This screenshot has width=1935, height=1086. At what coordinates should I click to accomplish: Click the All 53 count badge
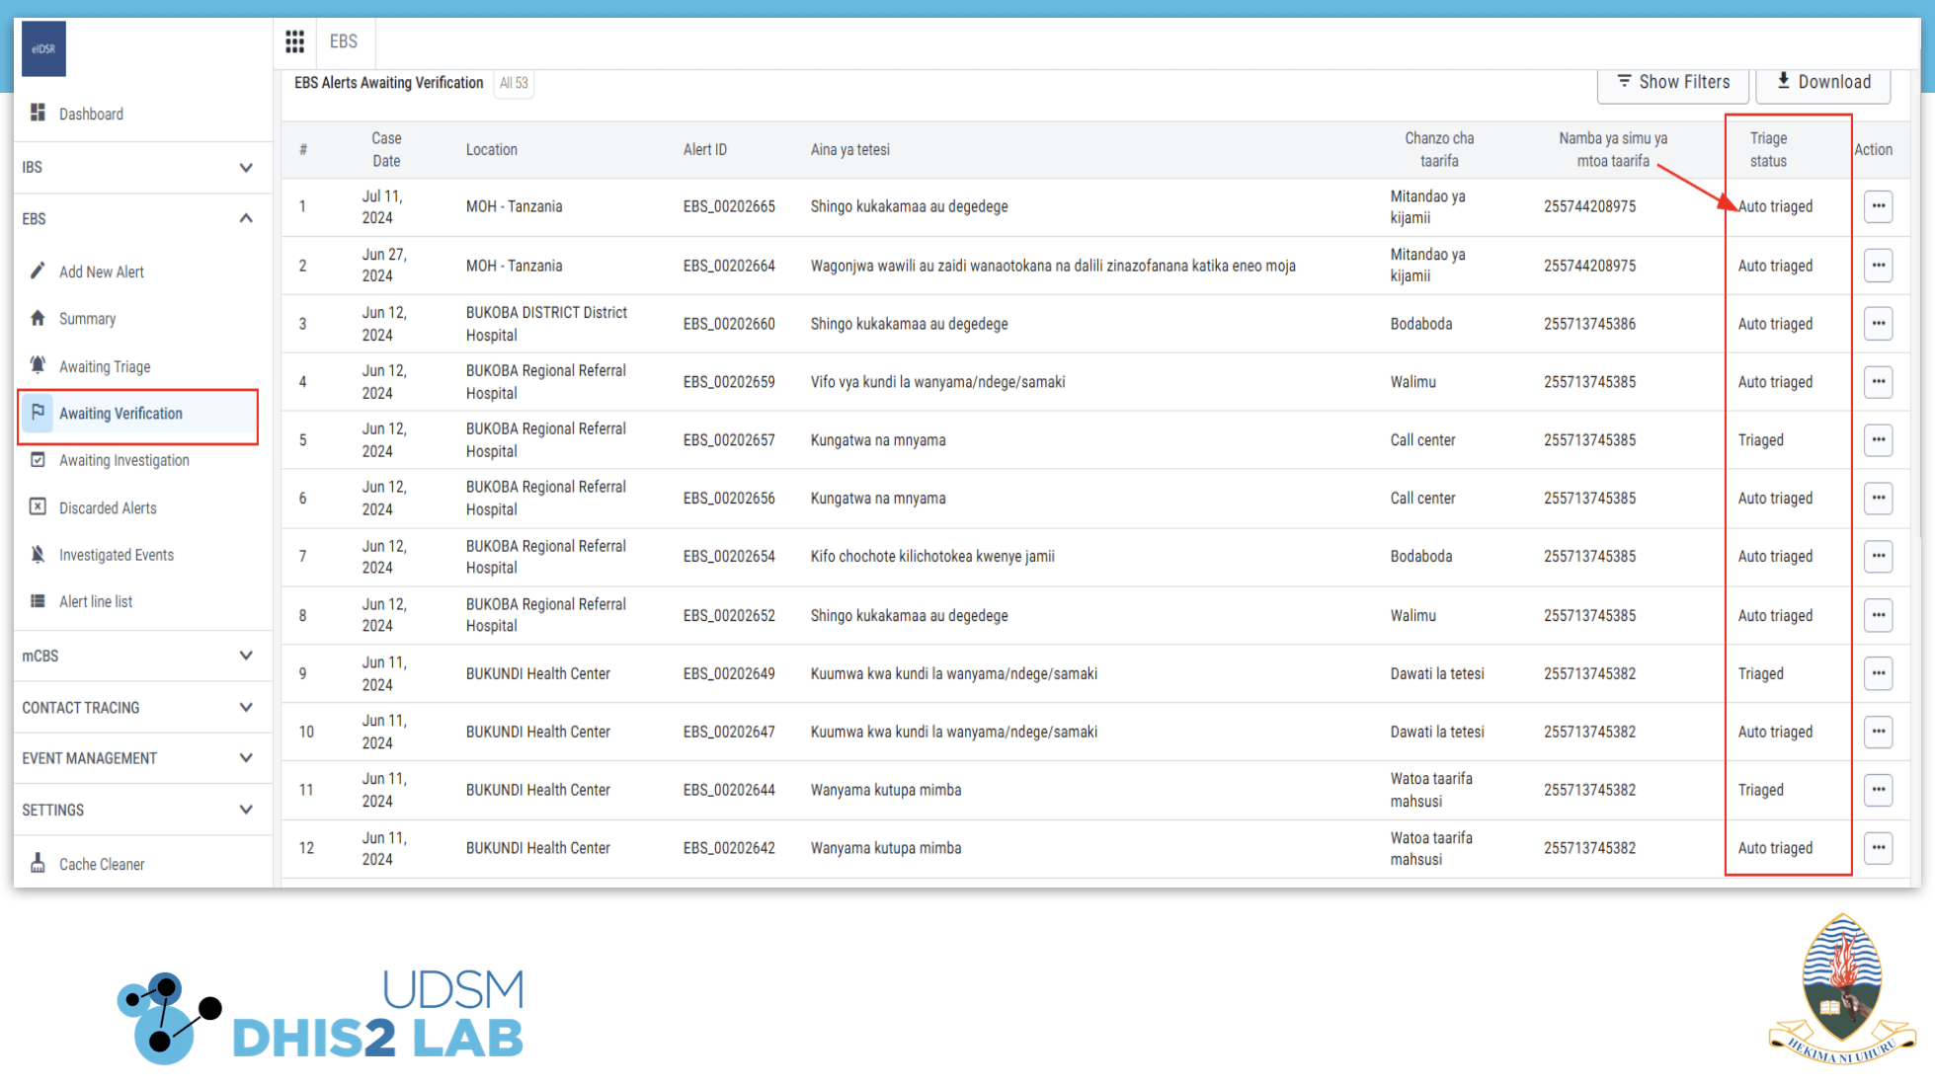(x=514, y=83)
